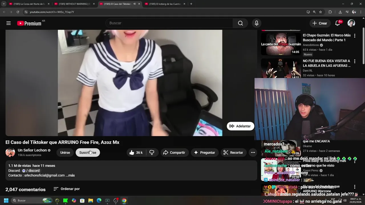Bookmark this page with the star icon

321,12
